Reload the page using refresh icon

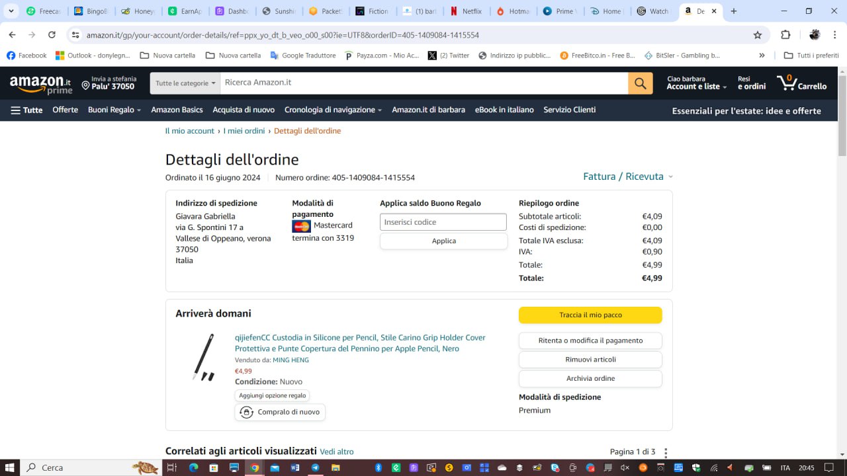coord(52,35)
